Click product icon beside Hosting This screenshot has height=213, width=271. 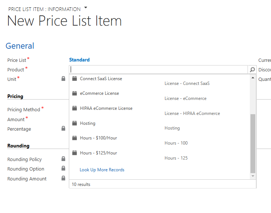coord(74,123)
